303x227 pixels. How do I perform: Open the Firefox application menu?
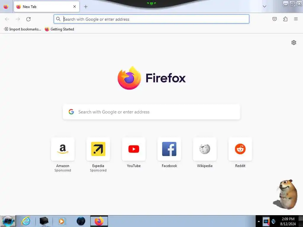click(x=296, y=19)
